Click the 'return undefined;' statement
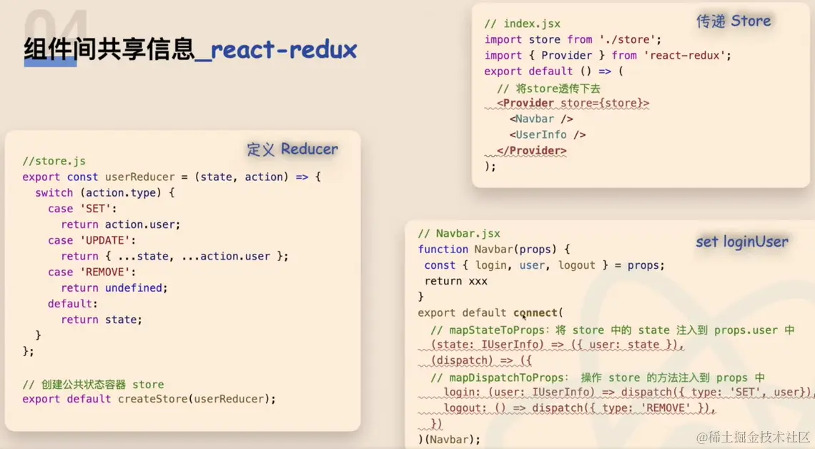815x449 pixels. point(114,288)
